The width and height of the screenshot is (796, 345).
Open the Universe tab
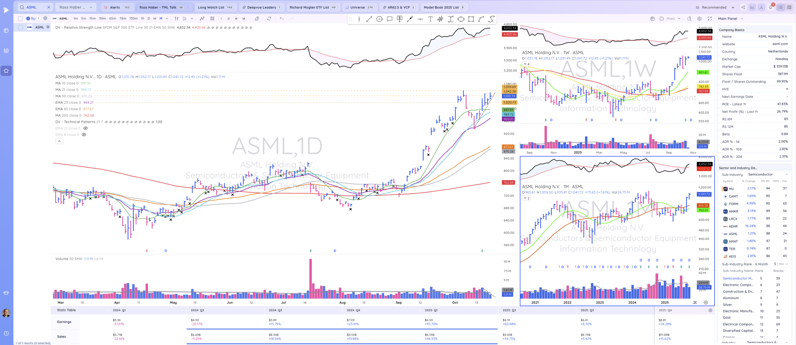[359, 7]
